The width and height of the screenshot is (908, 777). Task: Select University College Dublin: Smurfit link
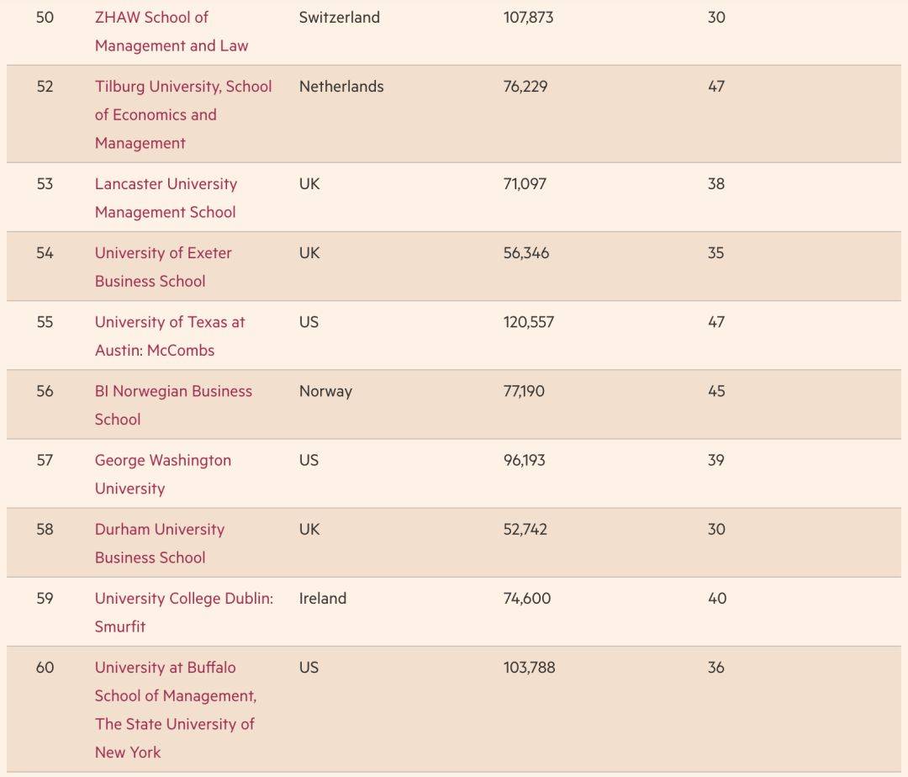click(x=183, y=612)
